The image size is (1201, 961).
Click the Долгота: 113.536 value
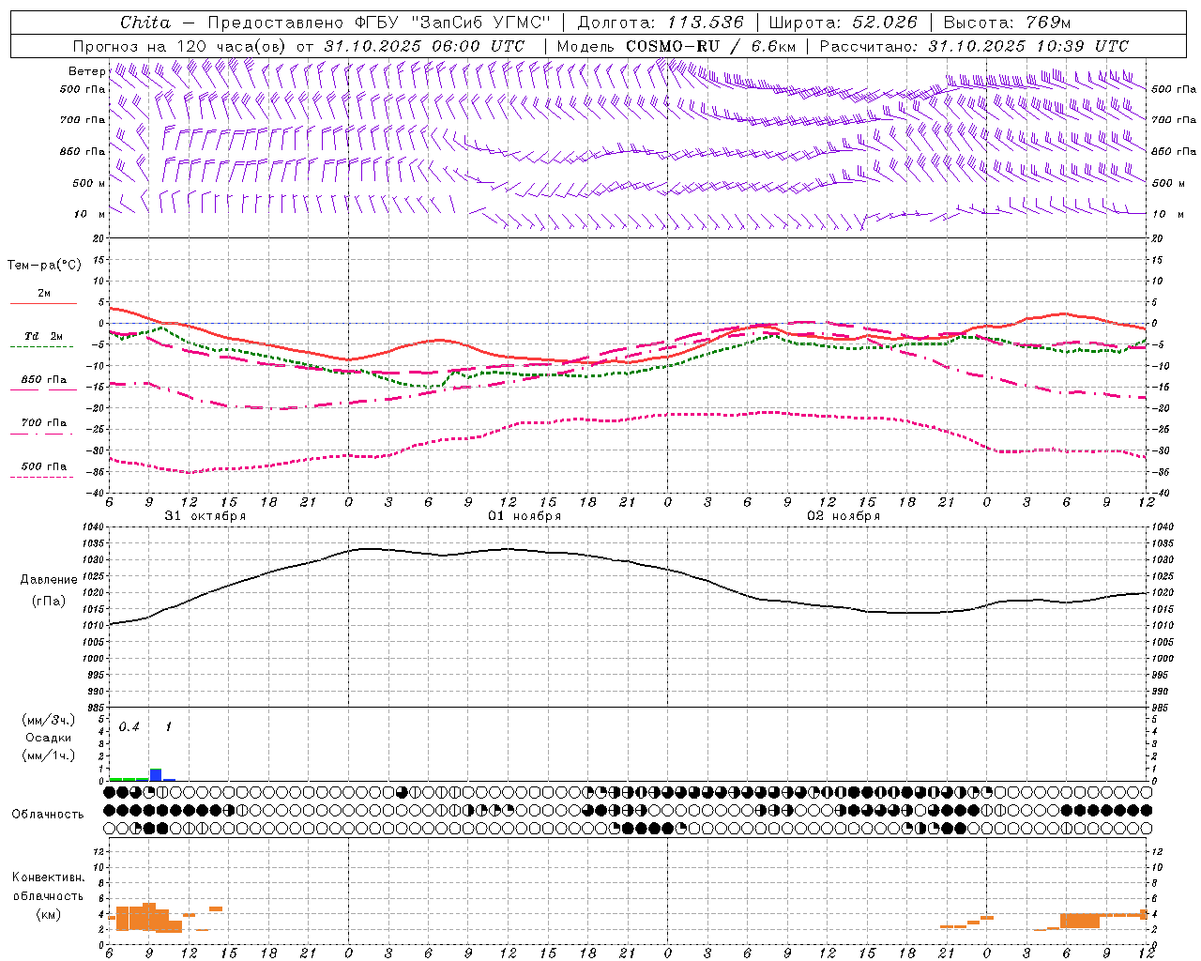tap(661, 23)
